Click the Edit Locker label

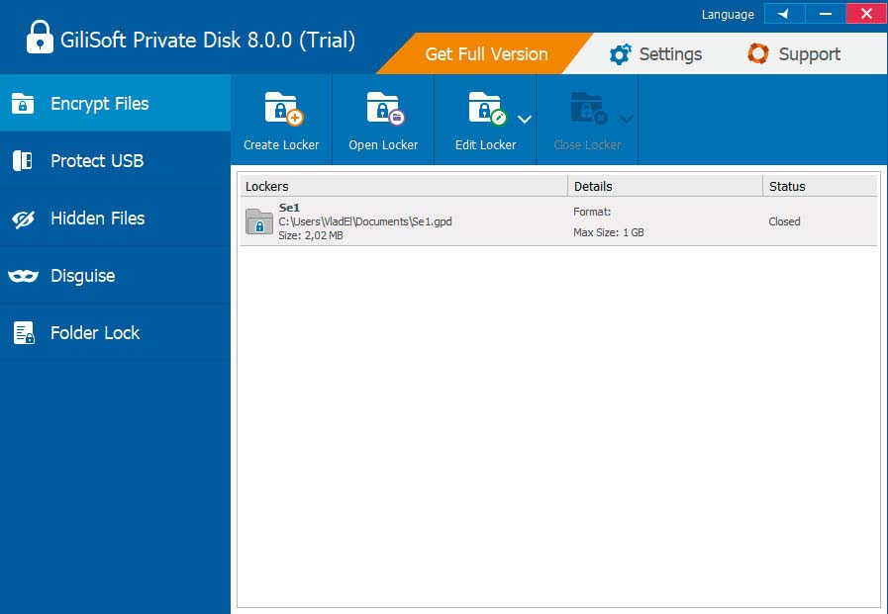pos(485,144)
